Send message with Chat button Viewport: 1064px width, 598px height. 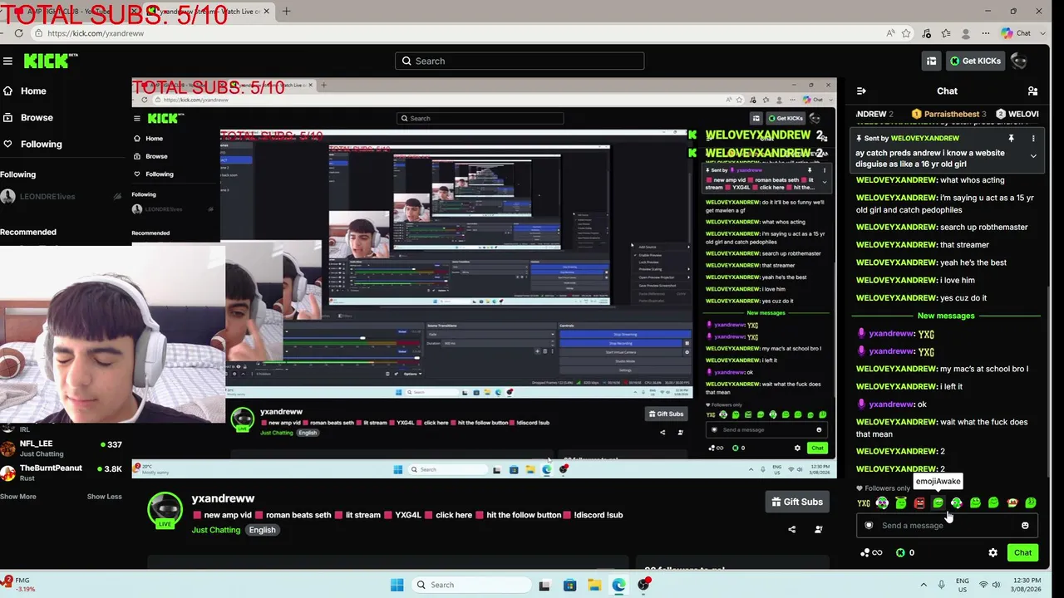(x=1022, y=553)
